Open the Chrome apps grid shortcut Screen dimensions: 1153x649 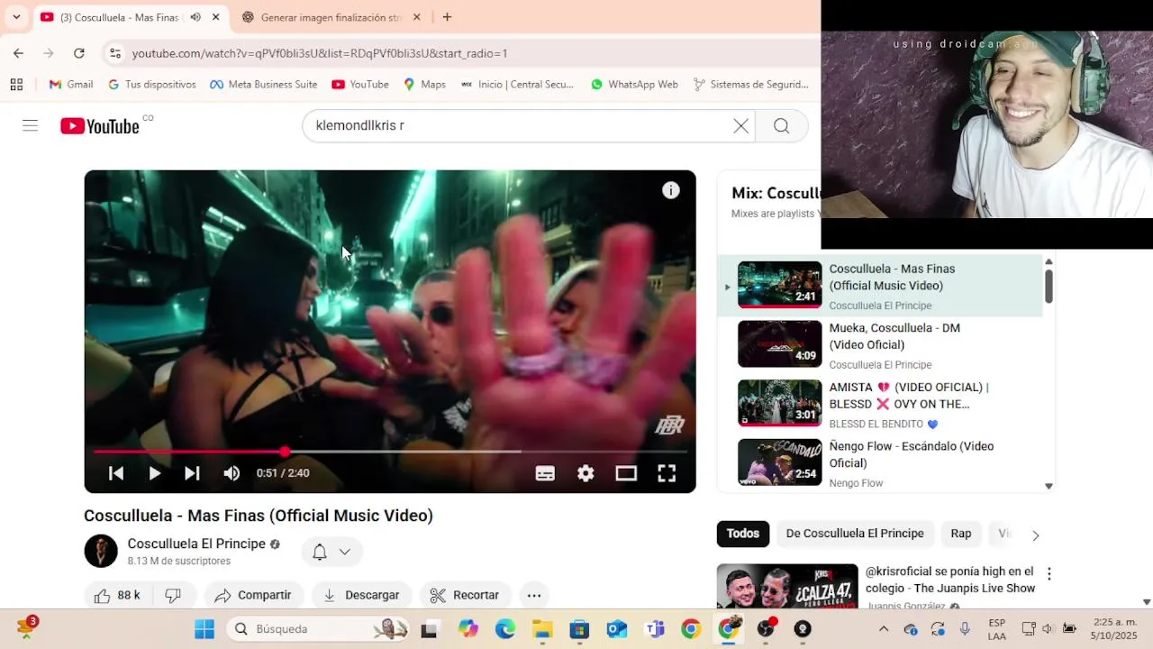tap(16, 84)
